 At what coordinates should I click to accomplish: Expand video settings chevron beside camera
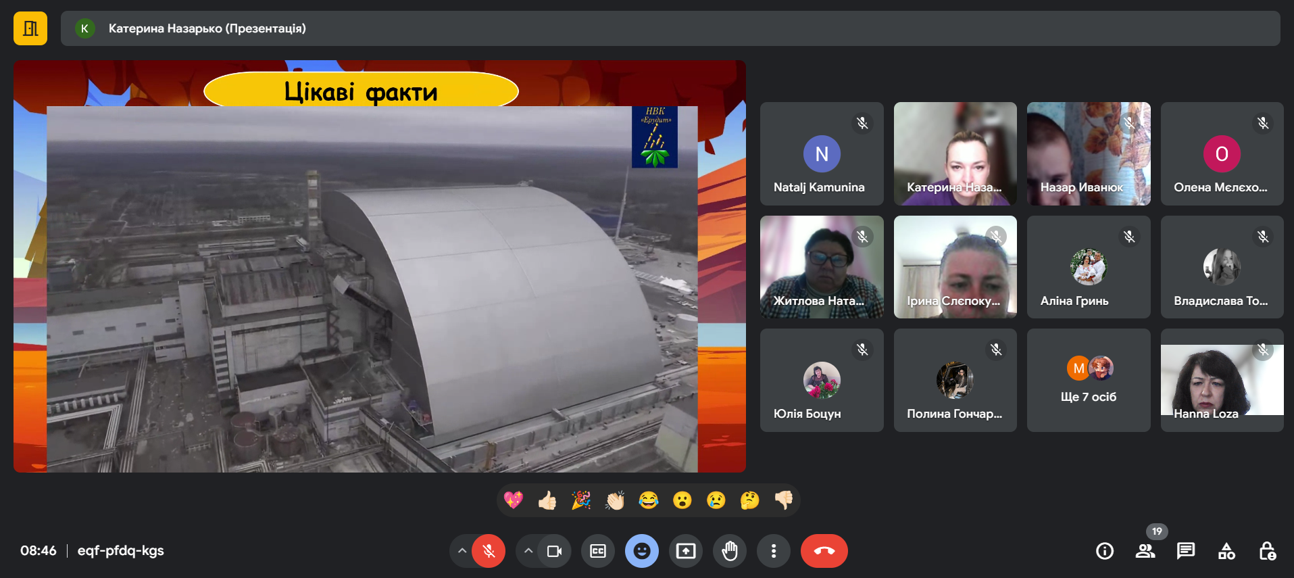click(x=528, y=551)
